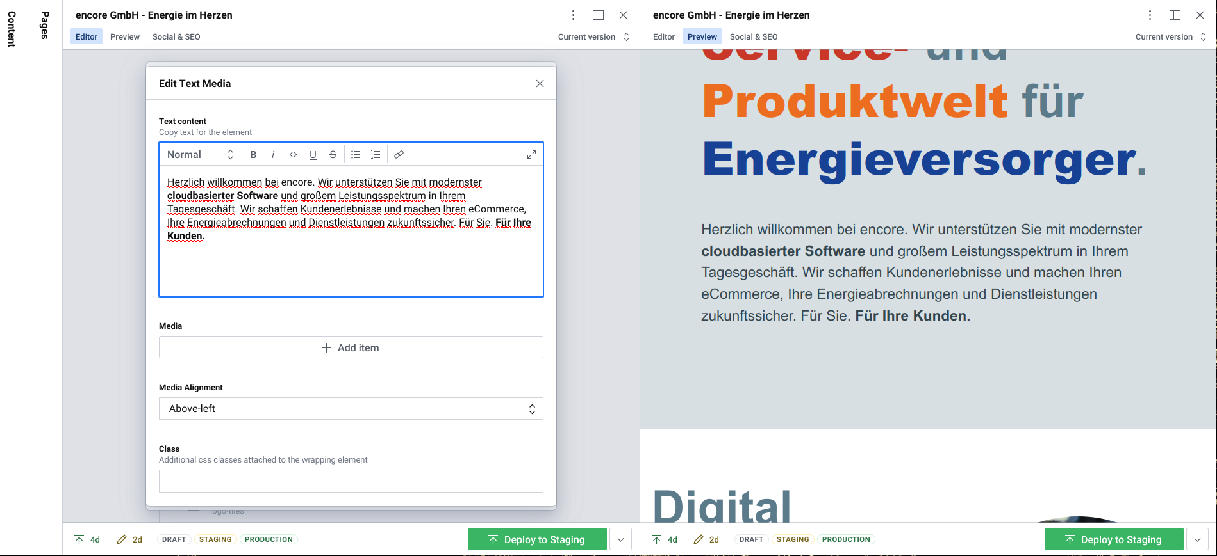Viewport: 1217px width, 556px height.
Task: Click PRODUCTION badge in right pane
Action: click(846, 539)
